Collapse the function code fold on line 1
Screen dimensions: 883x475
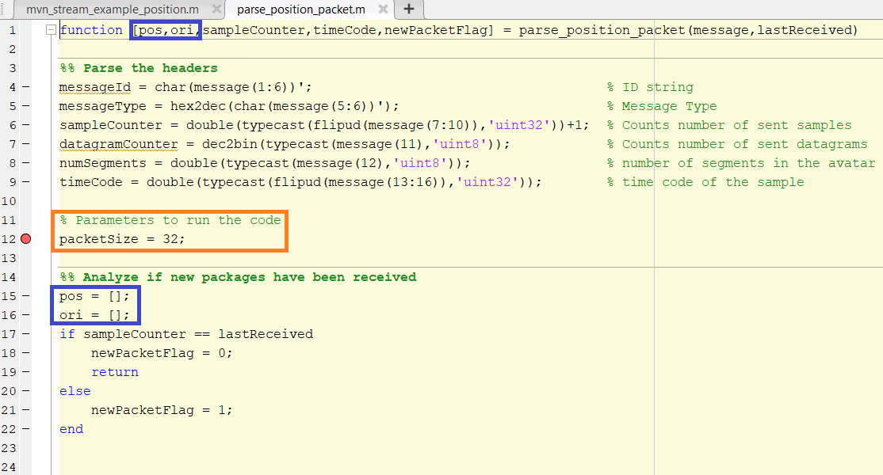[51, 30]
